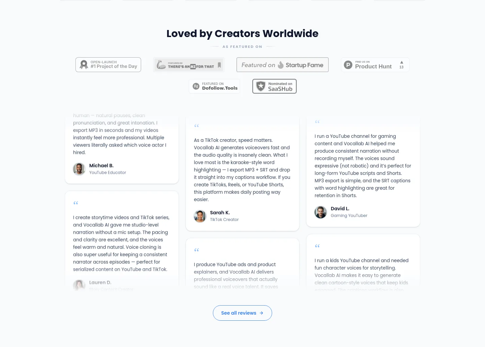Screen dimensions: 485x347
Task: Click the quote mark icon on Sarah K.'s review
Action: point(197,126)
